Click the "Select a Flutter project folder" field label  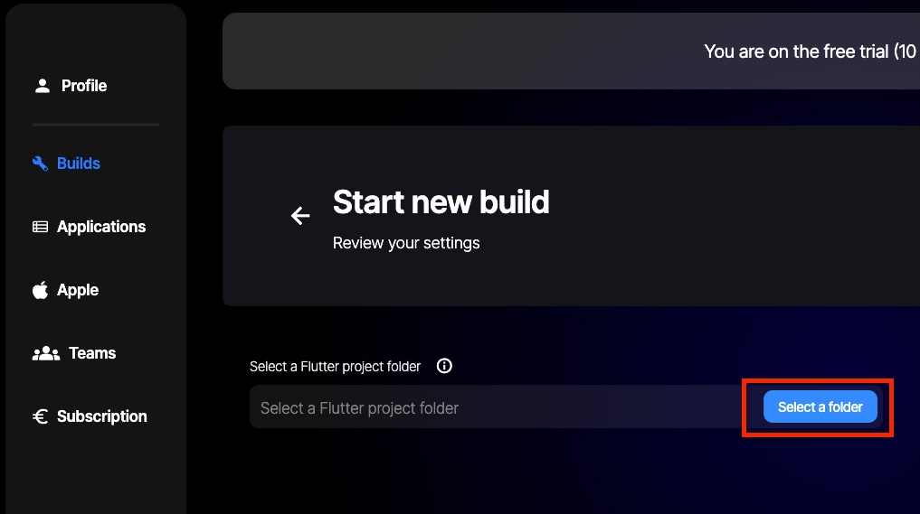(x=335, y=367)
